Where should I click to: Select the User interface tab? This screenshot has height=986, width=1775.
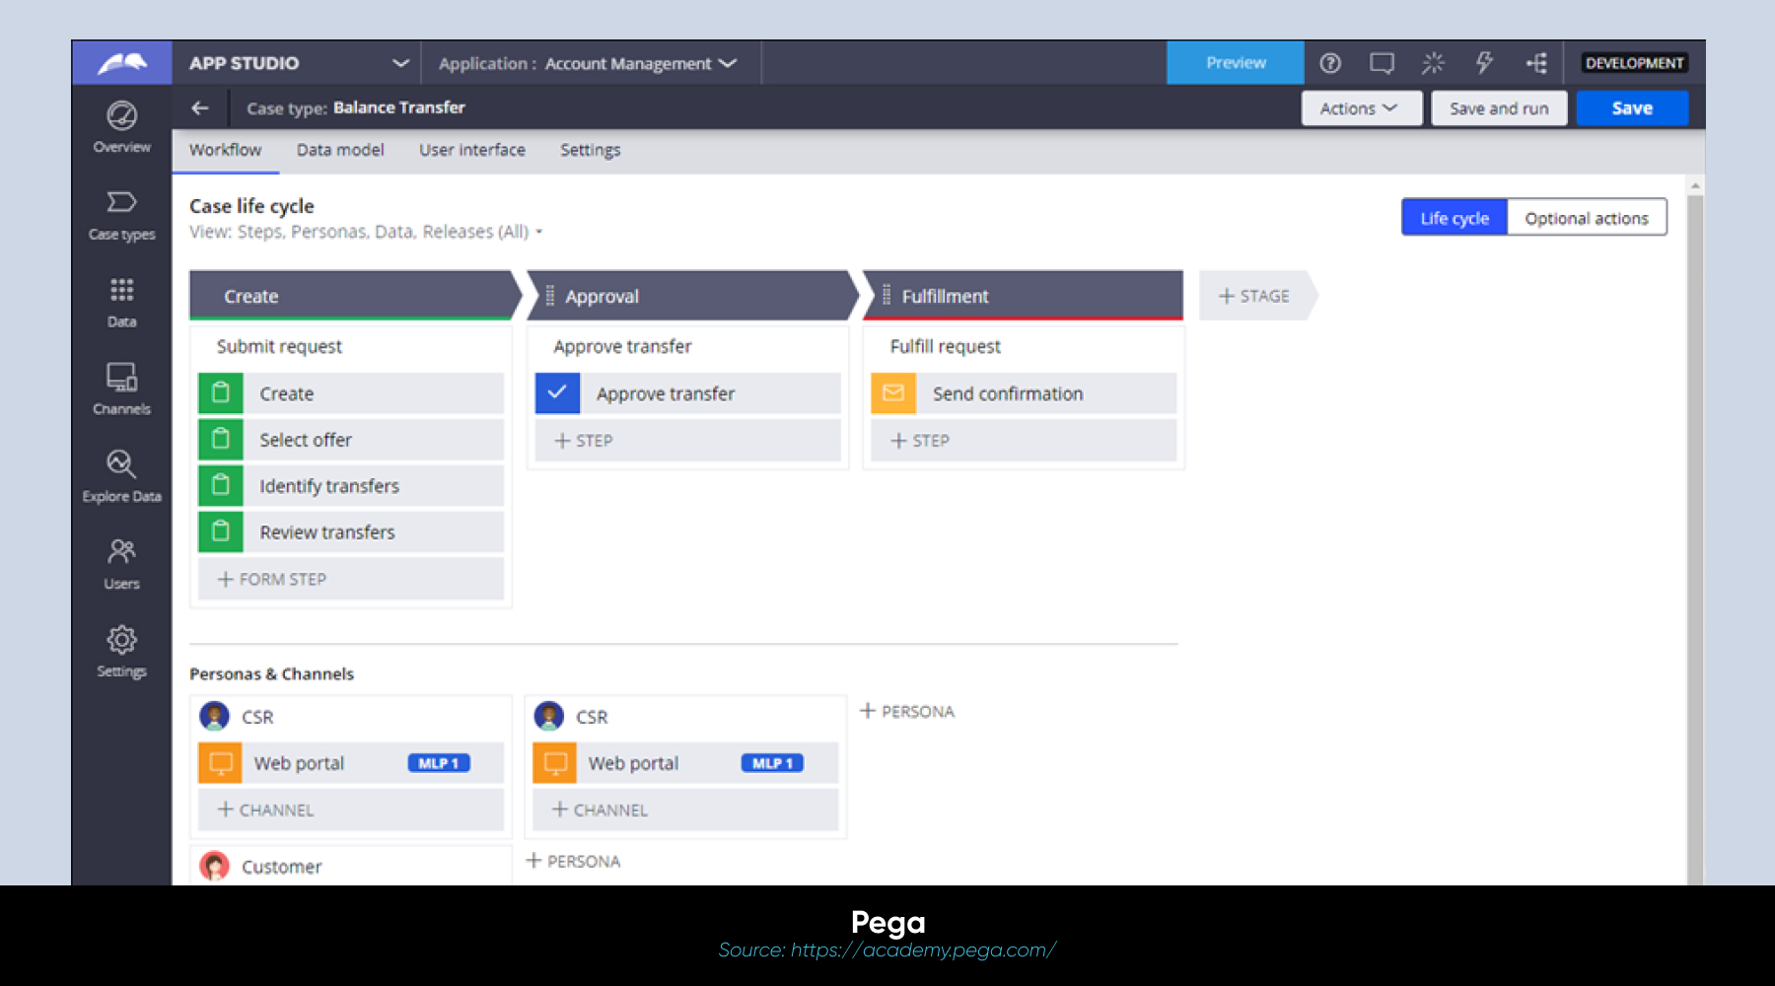point(472,150)
